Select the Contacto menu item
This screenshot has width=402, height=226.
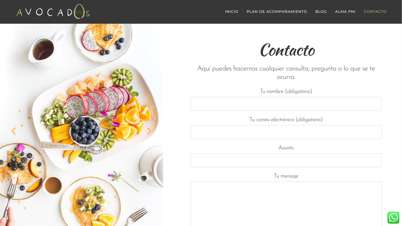375,12
